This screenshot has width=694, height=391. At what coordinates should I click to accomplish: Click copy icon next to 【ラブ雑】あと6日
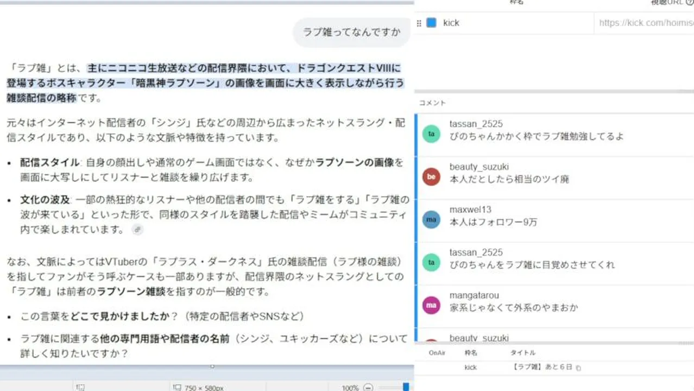578,368
